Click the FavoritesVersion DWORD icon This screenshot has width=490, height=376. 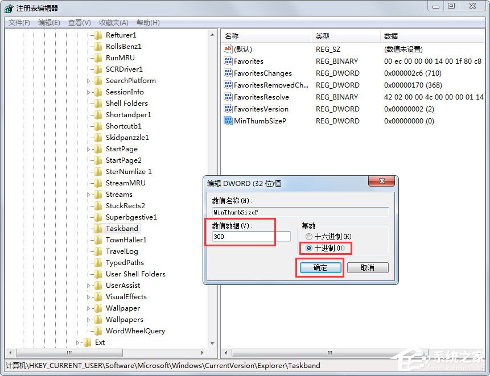click(227, 109)
